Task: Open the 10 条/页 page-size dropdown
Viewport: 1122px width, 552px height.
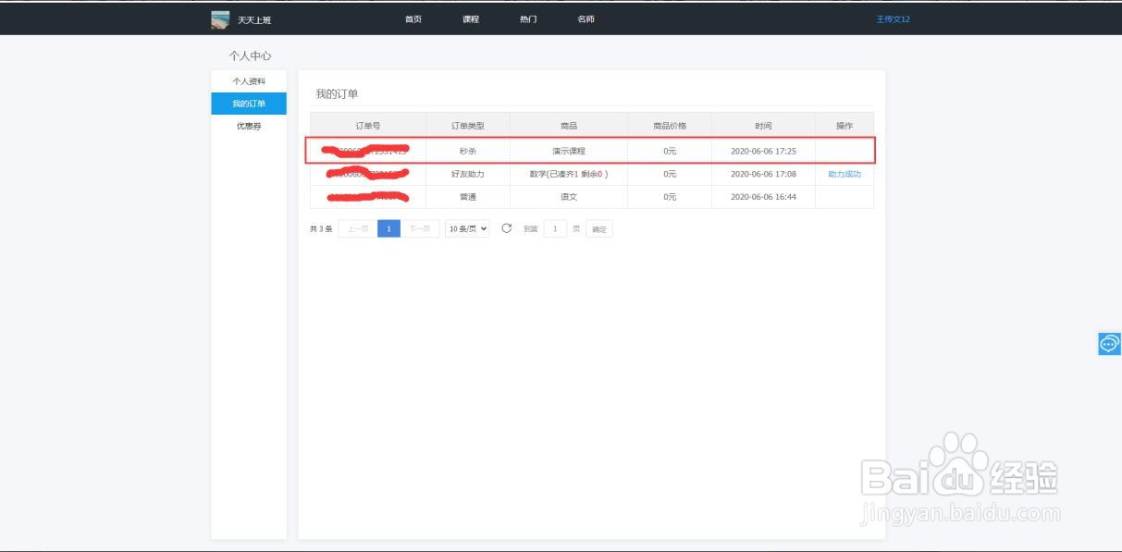Action: 467,228
